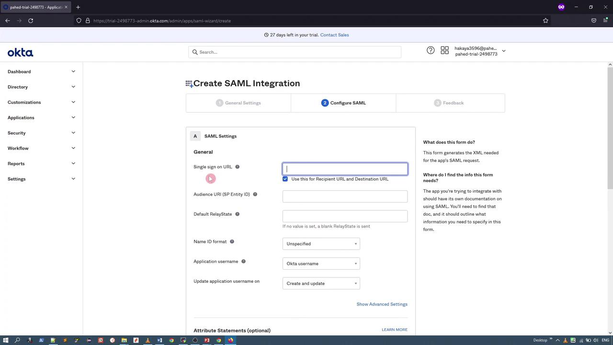
Task: Open the help question mark icon in header
Action: (431, 50)
